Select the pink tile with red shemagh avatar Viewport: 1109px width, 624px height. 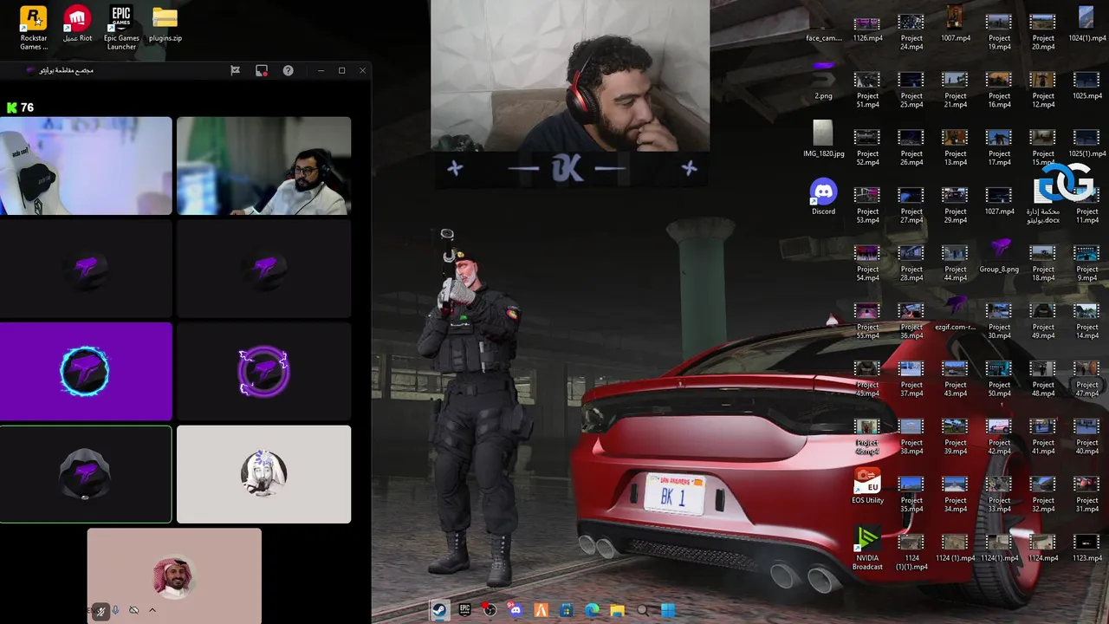point(174,576)
